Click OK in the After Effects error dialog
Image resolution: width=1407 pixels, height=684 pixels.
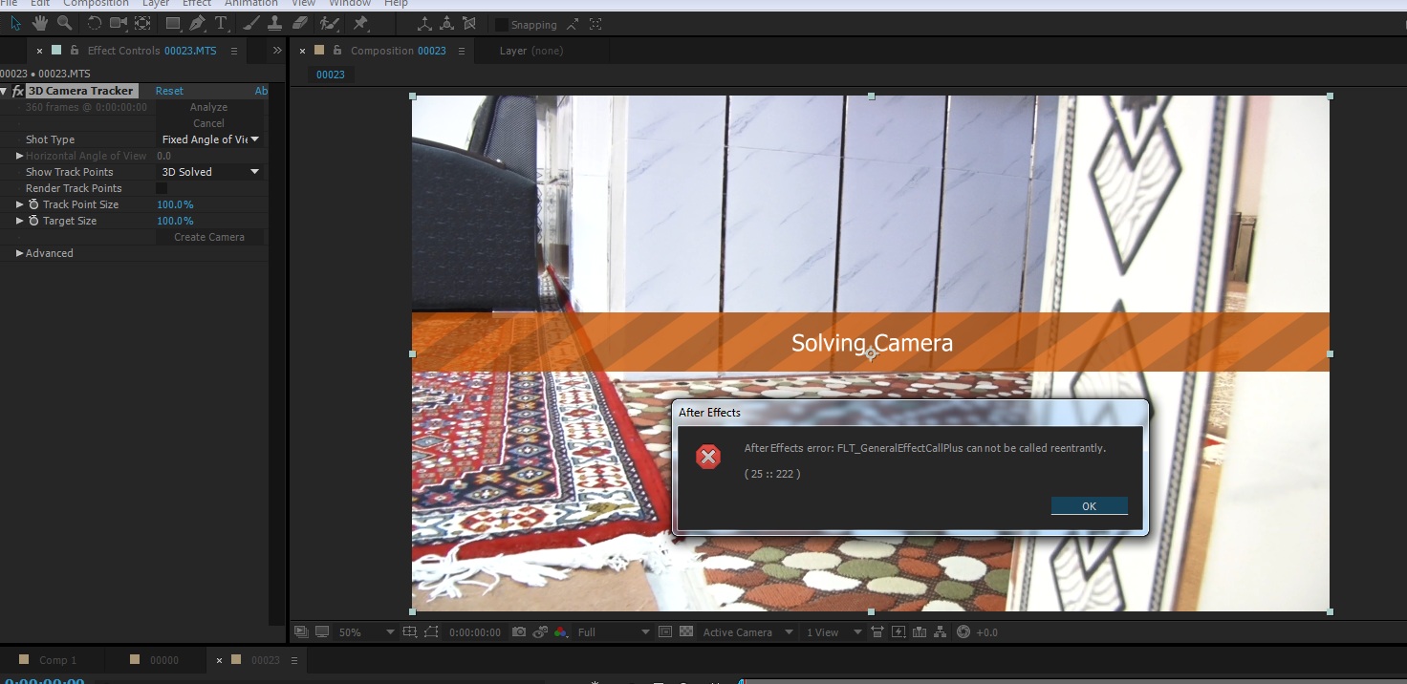pyautogui.click(x=1089, y=506)
